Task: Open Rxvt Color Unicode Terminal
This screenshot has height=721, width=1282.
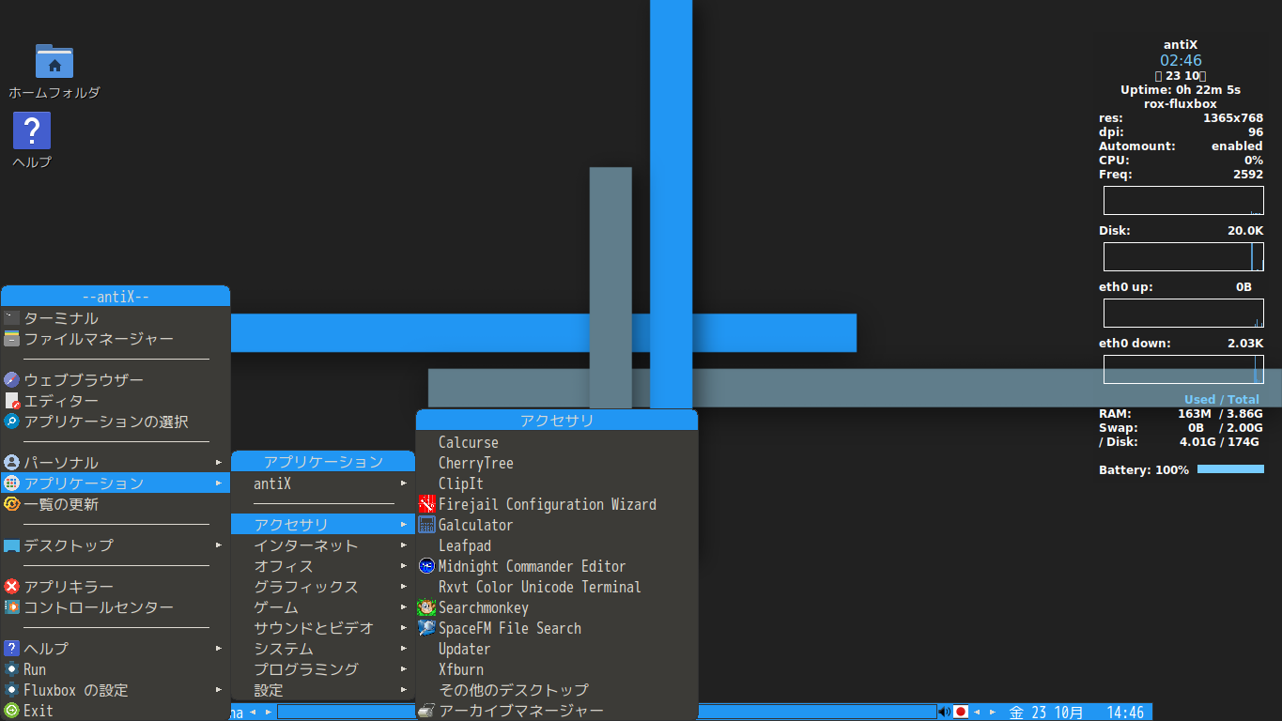Action: coord(557,587)
